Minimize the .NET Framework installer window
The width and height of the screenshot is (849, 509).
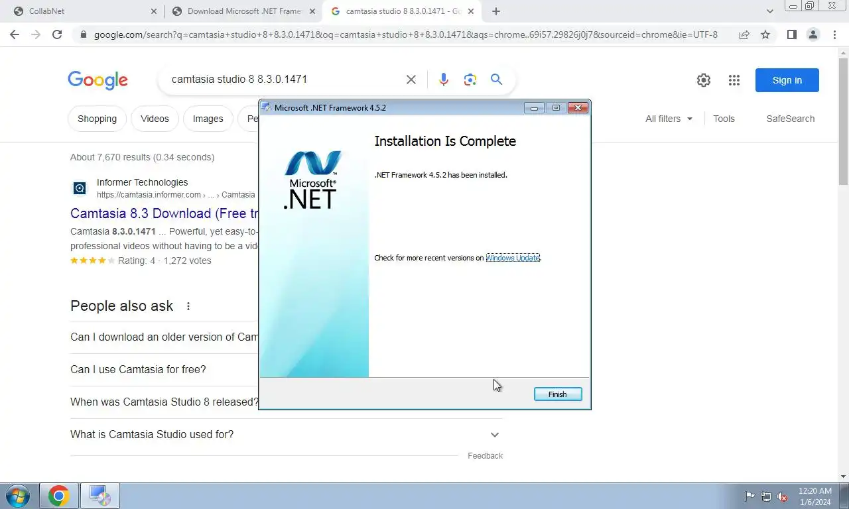pos(534,108)
